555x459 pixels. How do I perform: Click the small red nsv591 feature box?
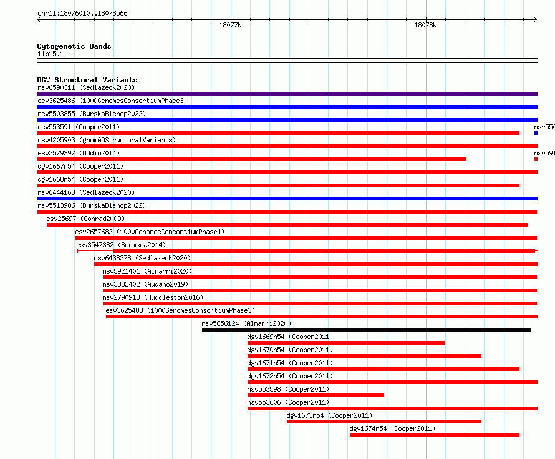[x=536, y=159]
